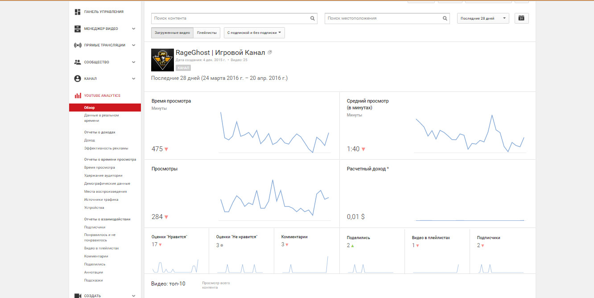This screenshot has height=298, width=594.
Task: Open the RageGhost | Игровой Канал title
Action: 220,53
